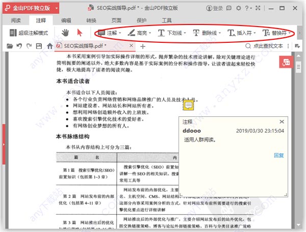This screenshot has height=232, width=306.
Task: Go to the home icon
Action: point(50,46)
